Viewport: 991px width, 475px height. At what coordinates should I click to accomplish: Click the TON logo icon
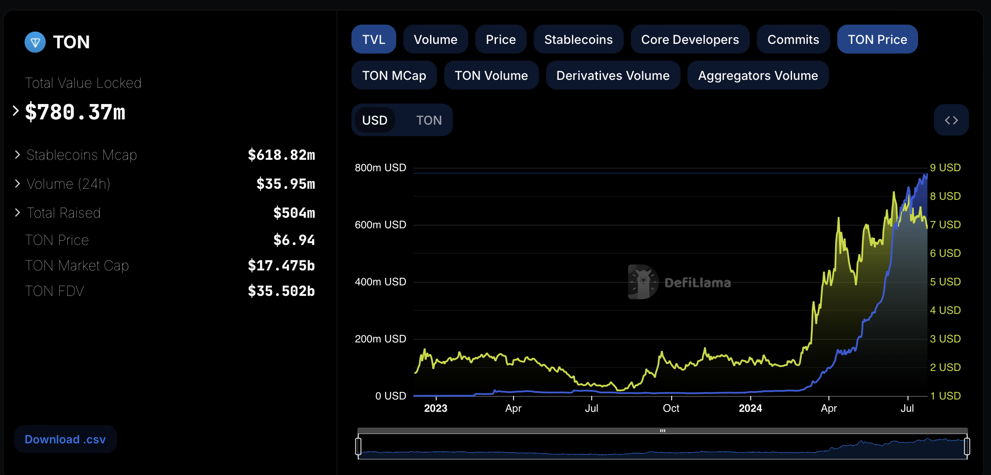pyautogui.click(x=35, y=42)
